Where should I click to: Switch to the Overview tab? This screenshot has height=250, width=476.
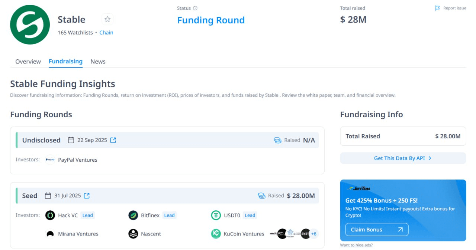28,62
